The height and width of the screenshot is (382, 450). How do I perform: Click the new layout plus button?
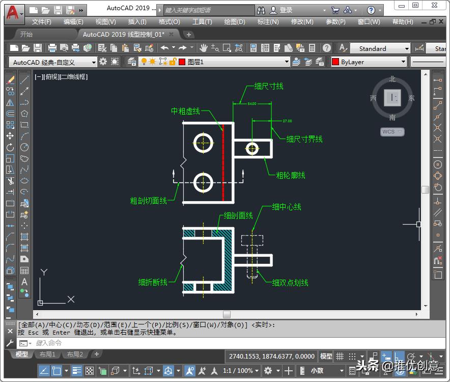96,354
